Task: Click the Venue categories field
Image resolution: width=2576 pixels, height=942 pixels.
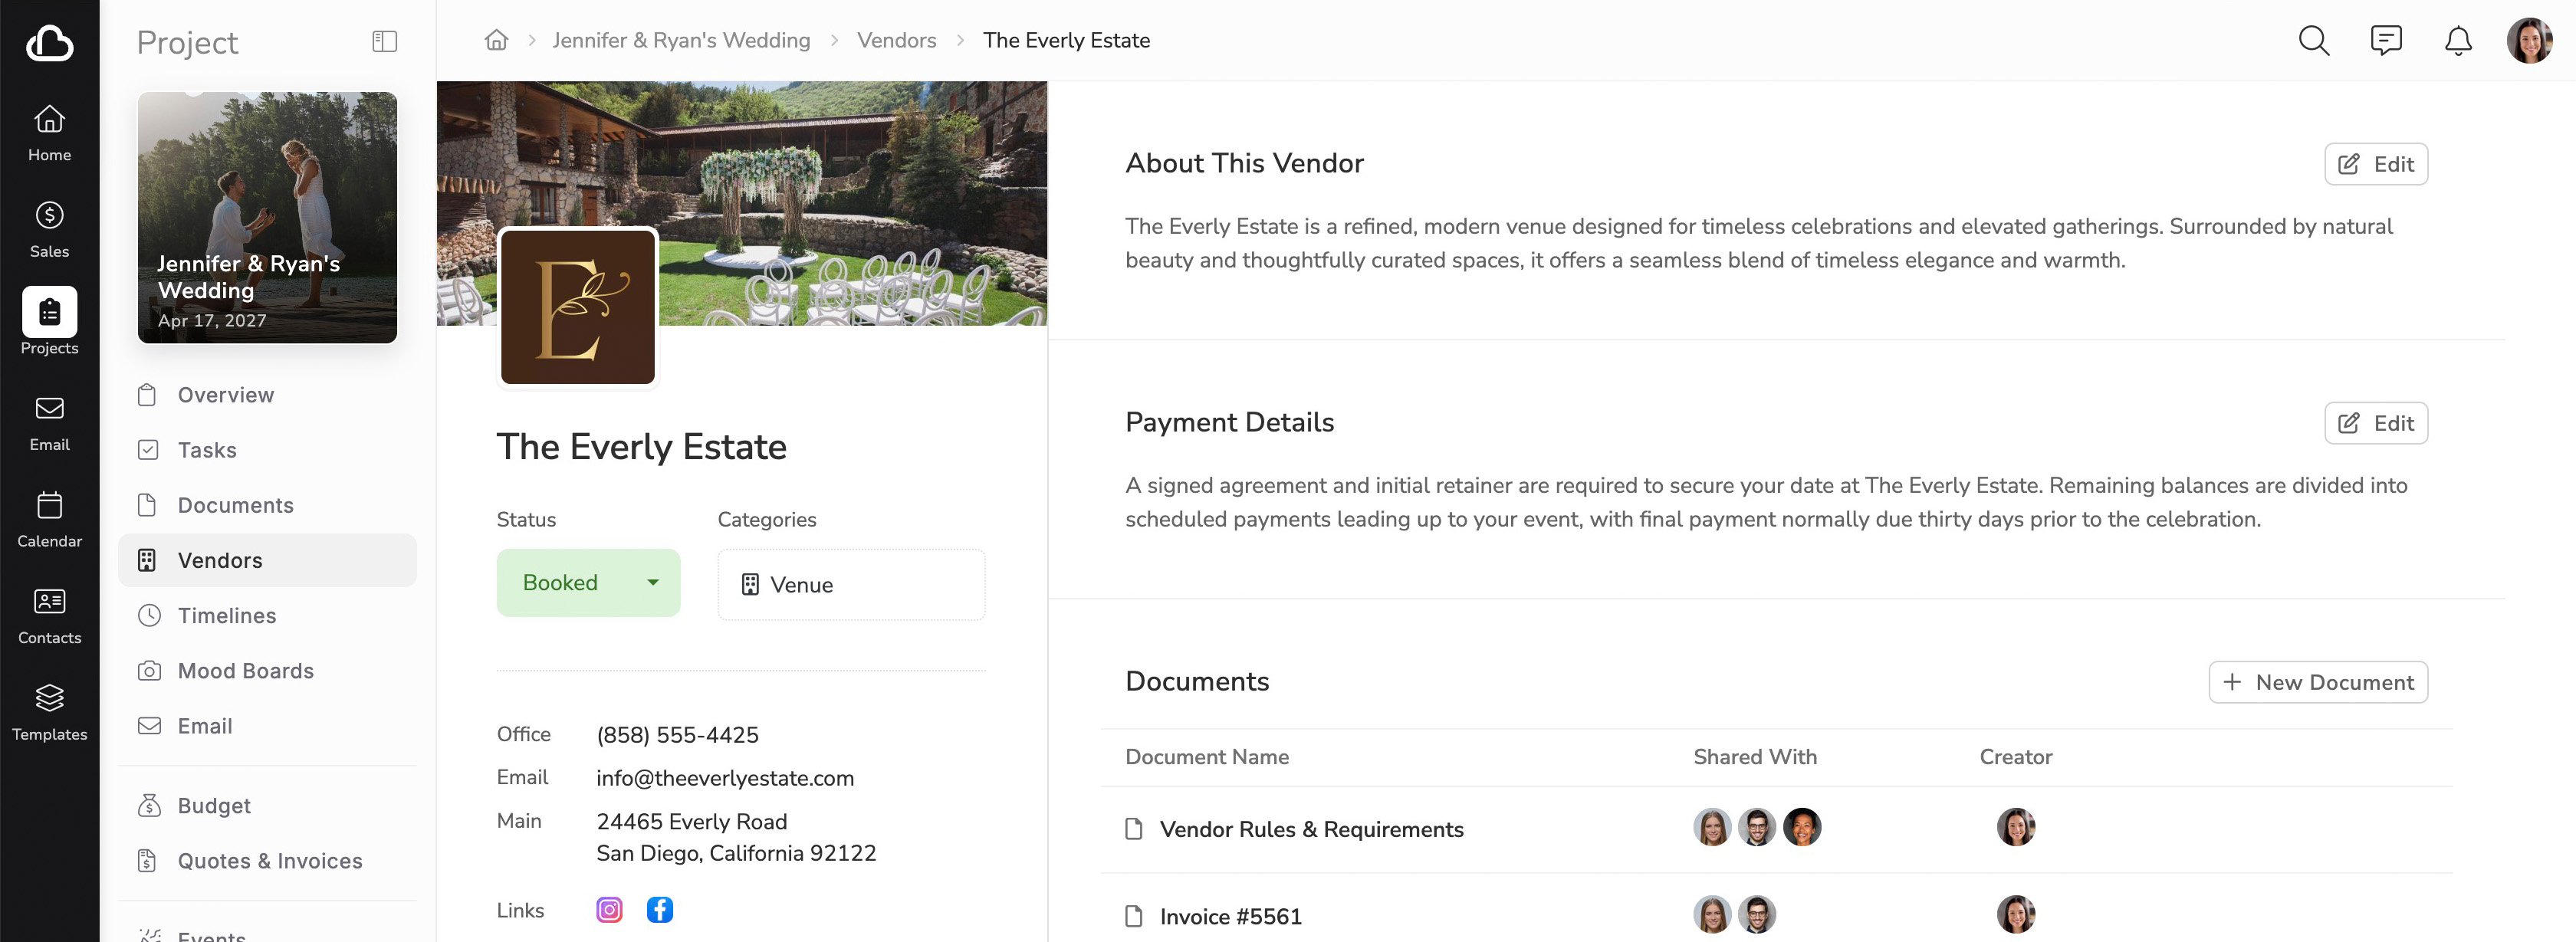Action: point(851,584)
